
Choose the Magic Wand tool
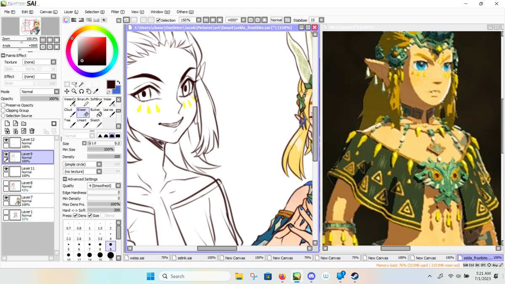click(x=81, y=84)
